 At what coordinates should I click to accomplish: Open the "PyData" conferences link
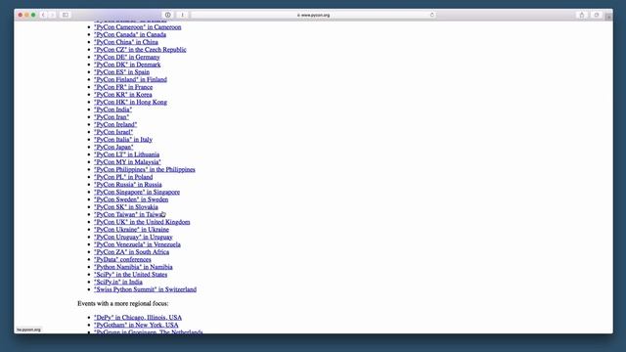pyautogui.click(x=122, y=259)
